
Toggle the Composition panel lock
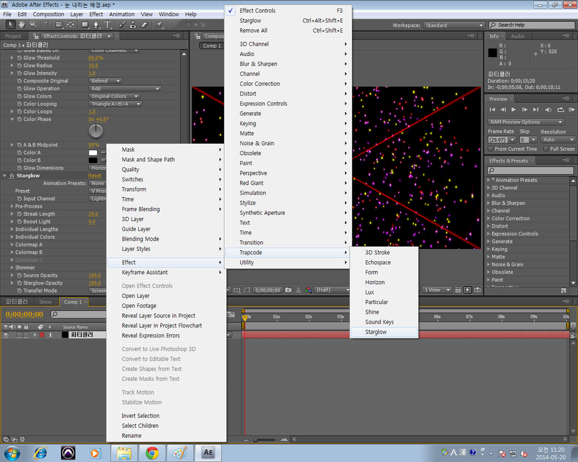pyautogui.click(x=198, y=36)
